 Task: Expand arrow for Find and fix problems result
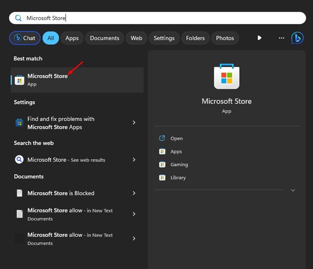134,123
